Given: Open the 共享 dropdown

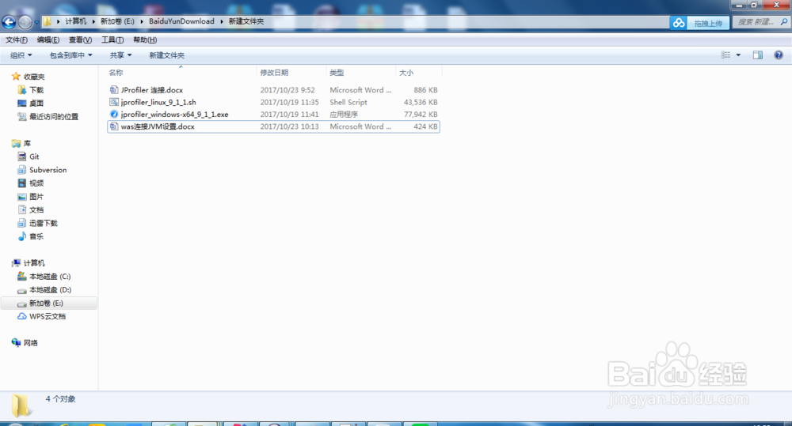Looking at the screenshot, I should [120, 55].
